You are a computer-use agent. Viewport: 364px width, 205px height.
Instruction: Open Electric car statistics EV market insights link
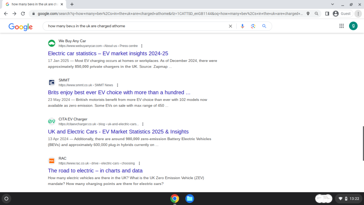point(108,54)
